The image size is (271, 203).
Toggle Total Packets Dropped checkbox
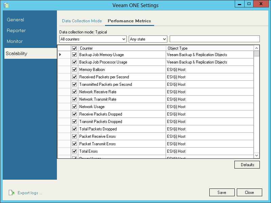click(74, 129)
